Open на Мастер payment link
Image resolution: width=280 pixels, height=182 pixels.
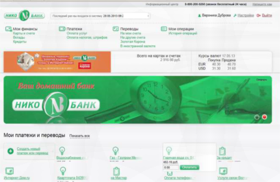pos(118,178)
